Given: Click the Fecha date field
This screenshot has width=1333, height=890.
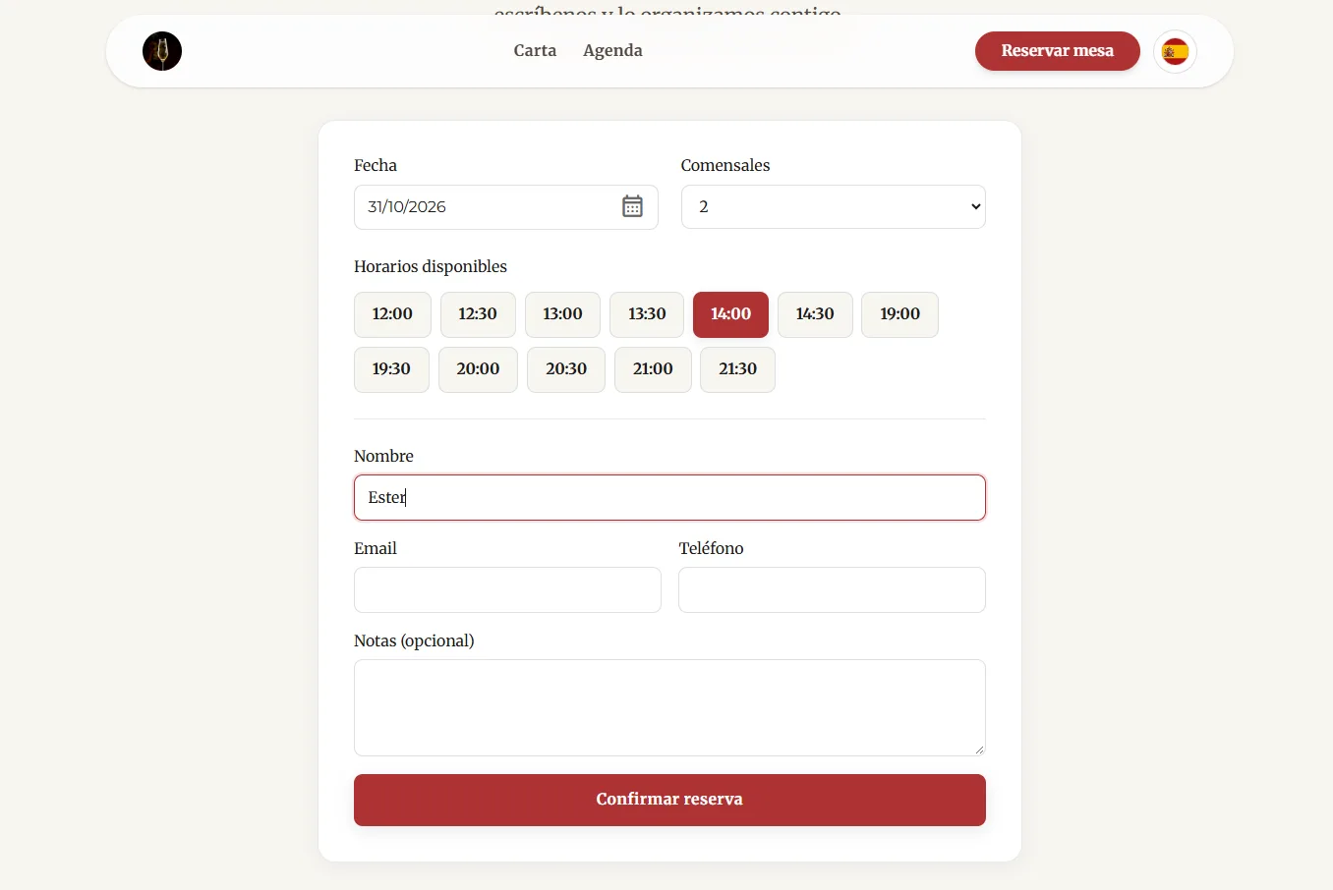Looking at the screenshot, I should coord(506,206).
